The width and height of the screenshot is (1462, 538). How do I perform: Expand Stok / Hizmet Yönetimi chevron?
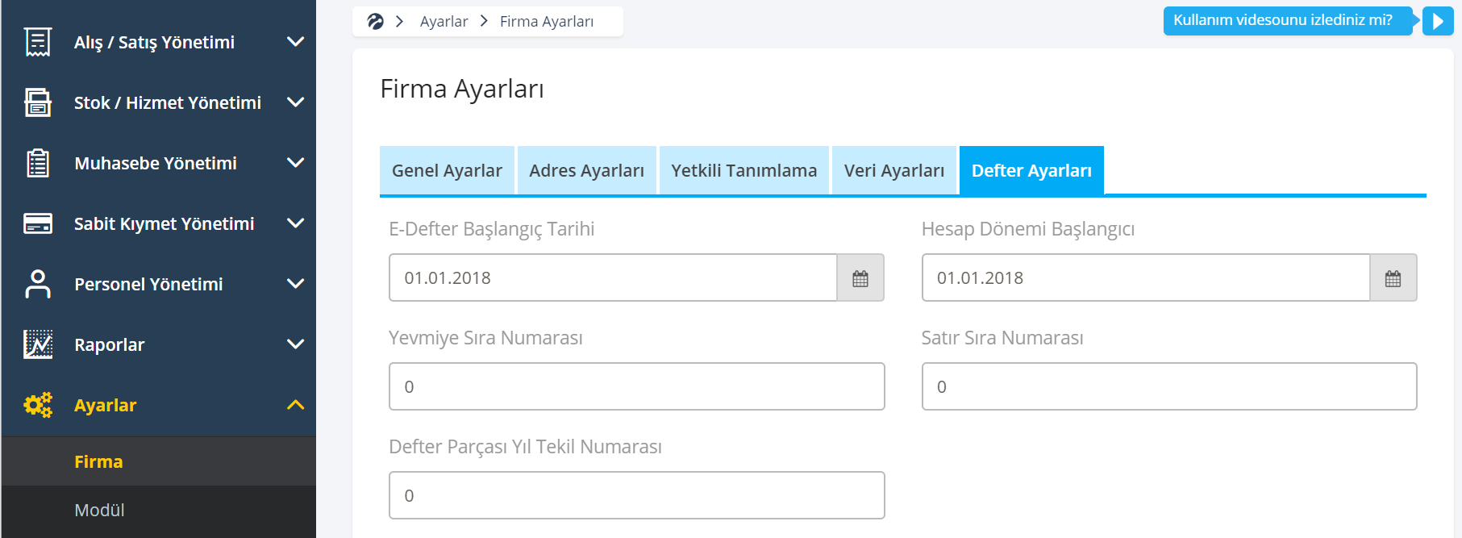pos(296,102)
